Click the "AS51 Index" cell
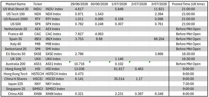This screenshot has width=209, height=97. (x=57, y=64)
